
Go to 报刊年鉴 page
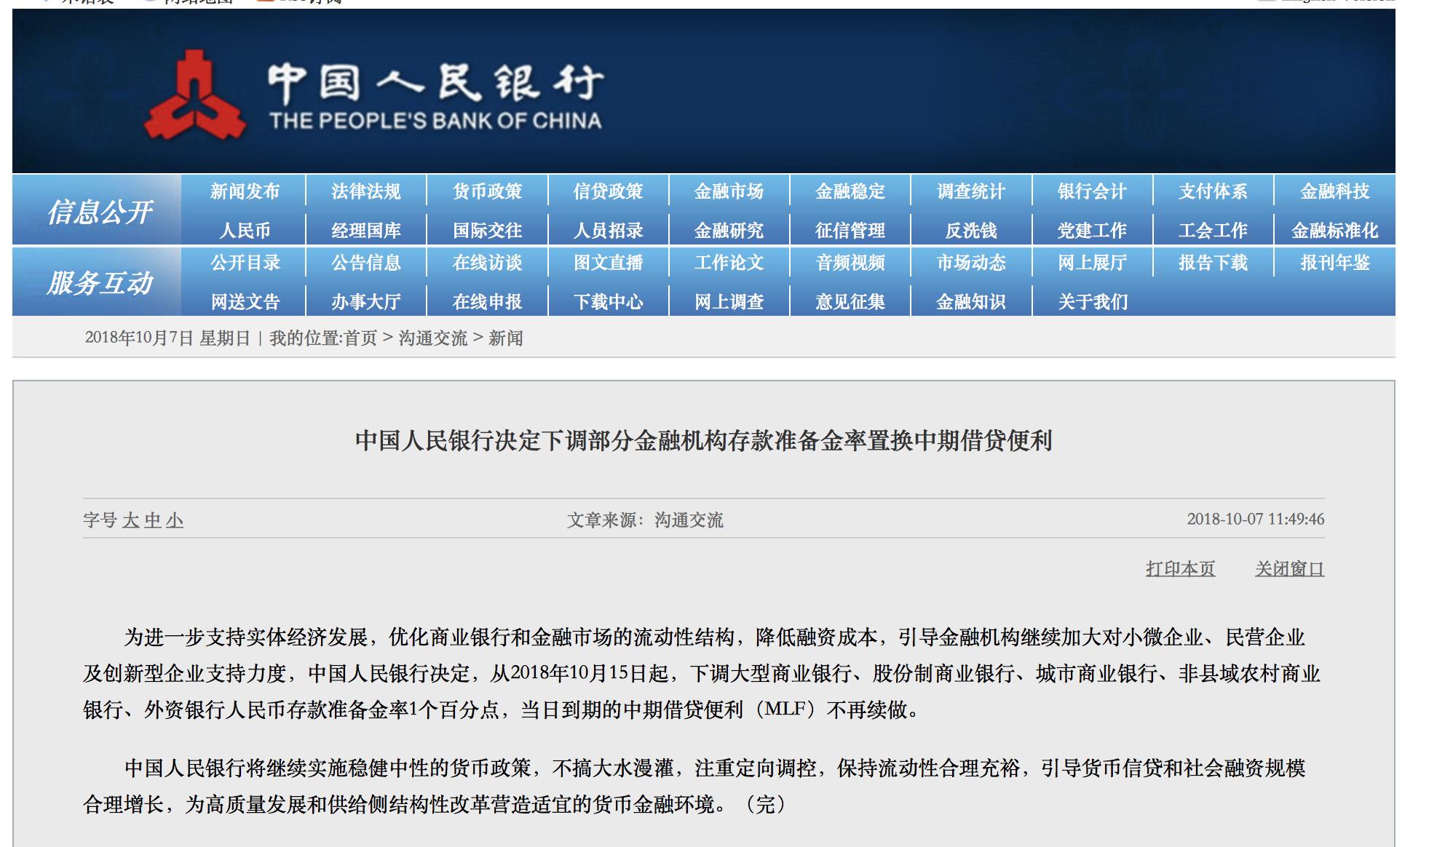point(1334,263)
